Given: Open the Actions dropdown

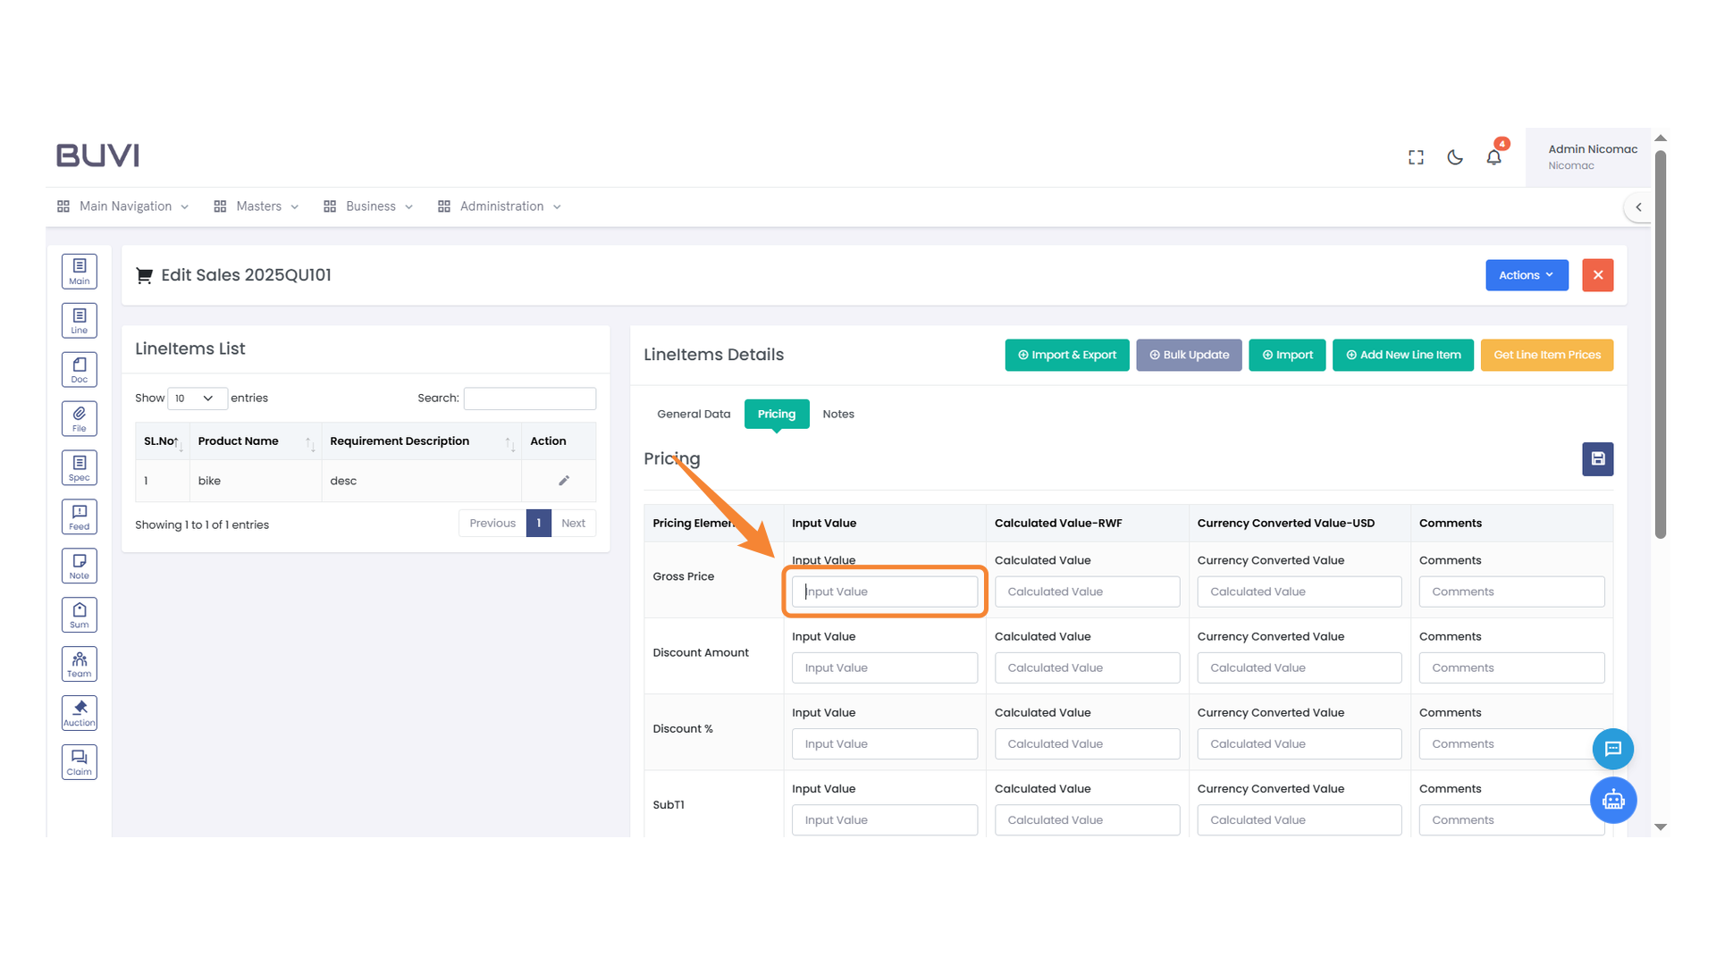Looking at the screenshot, I should 1526,275.
